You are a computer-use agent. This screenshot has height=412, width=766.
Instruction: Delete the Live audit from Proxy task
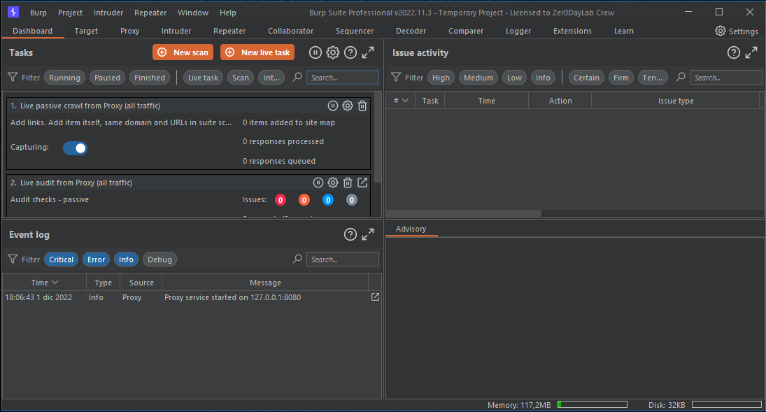point(348,183)
